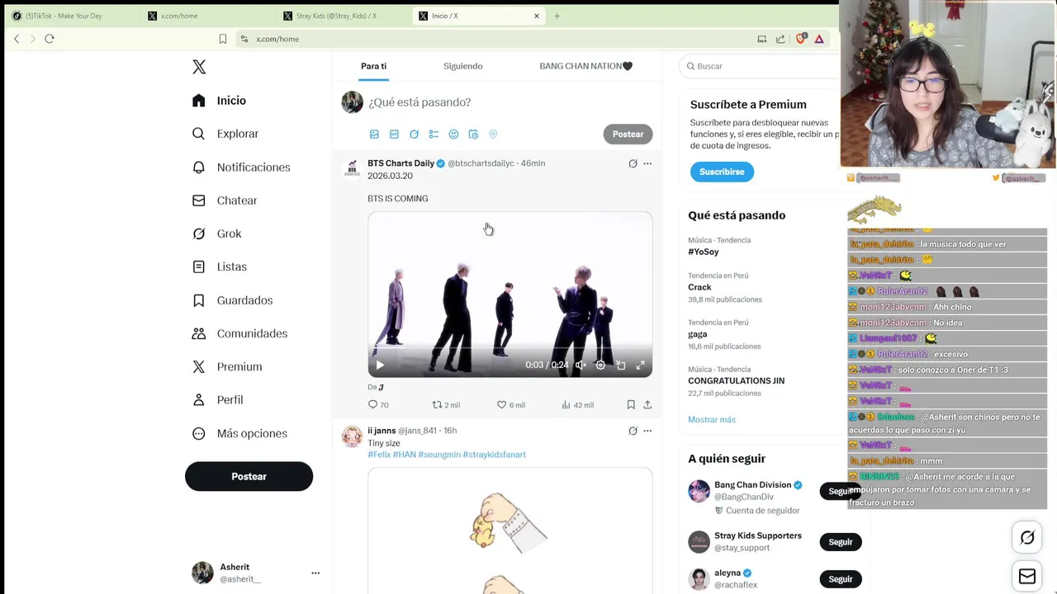
Task: Open the Tiny size fanart image
Action: [510, 530]
